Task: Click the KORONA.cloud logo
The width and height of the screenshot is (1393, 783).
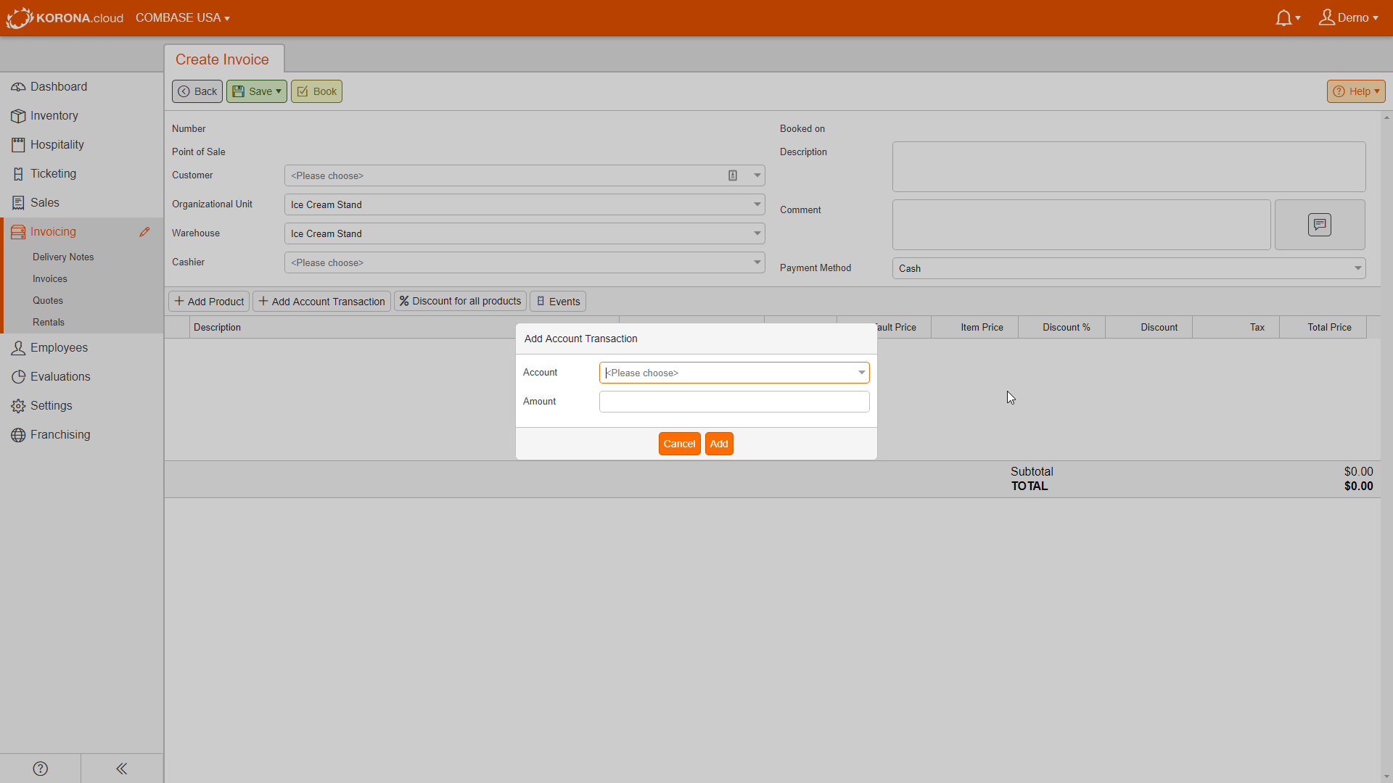Action: 65,17
